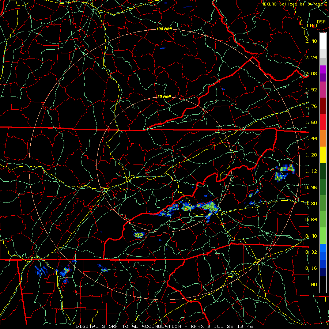Click the 100 NMI range ring label
This screenshot has width=329, height=329.
point(164,29)
